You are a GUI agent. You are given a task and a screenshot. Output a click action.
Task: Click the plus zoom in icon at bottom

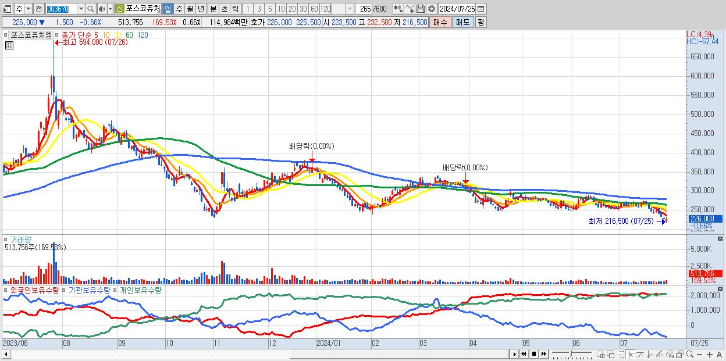[x=710, y=354]
